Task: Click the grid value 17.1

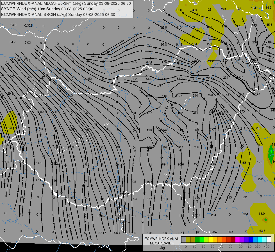Action: coord(38,180)
